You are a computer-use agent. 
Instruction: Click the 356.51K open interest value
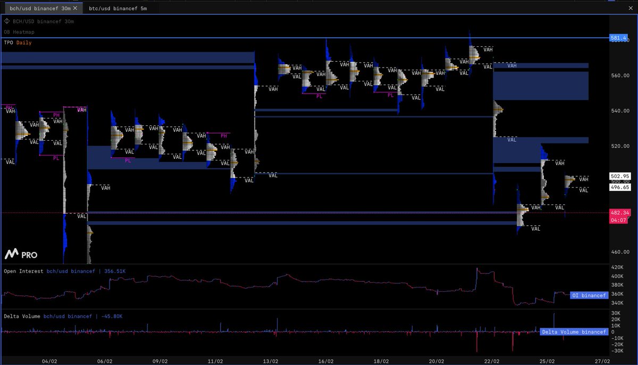pos(115,271)
